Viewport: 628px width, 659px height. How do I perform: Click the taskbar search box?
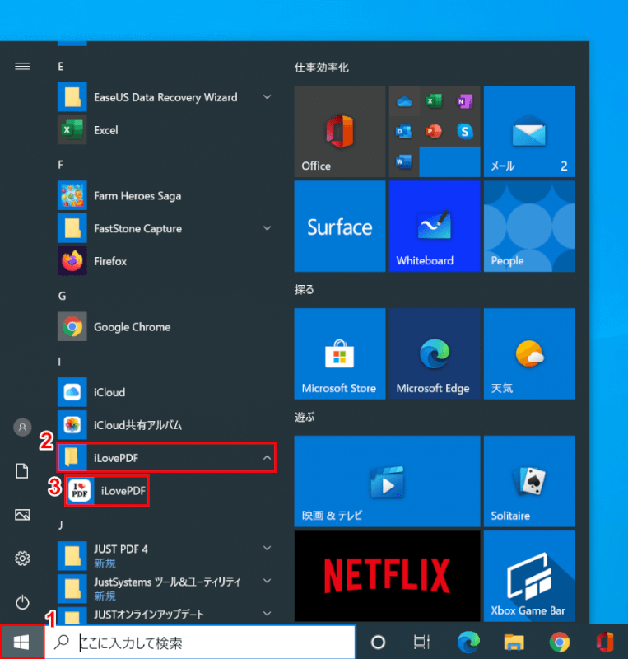206,643
